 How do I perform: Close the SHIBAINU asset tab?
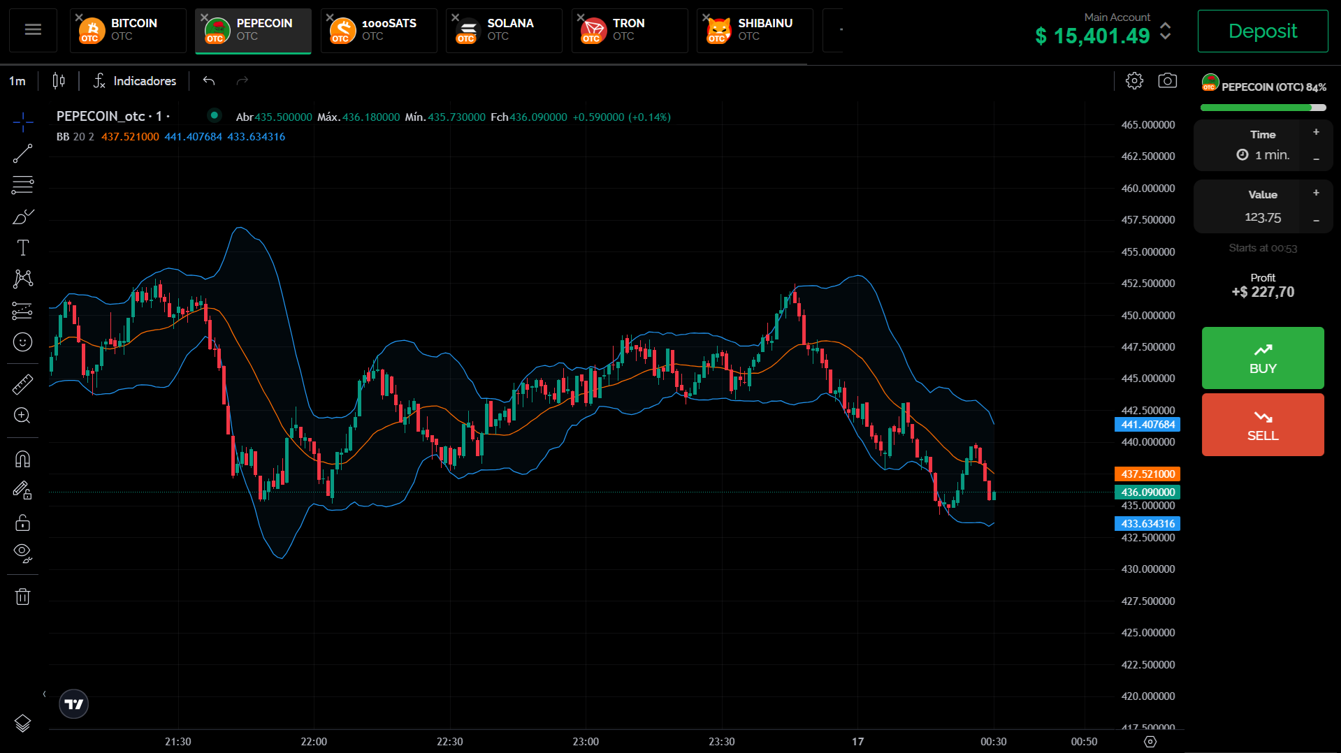(x=706, y=17)
